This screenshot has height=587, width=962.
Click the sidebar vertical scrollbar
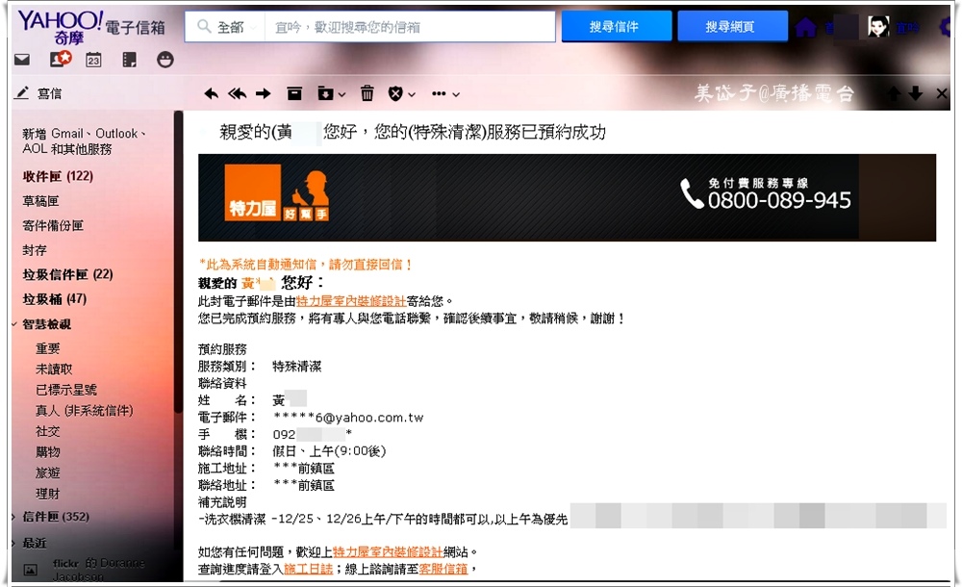click(179, 261)
